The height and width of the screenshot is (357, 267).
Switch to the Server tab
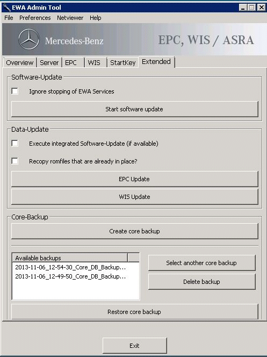click(x=49, y=62)
